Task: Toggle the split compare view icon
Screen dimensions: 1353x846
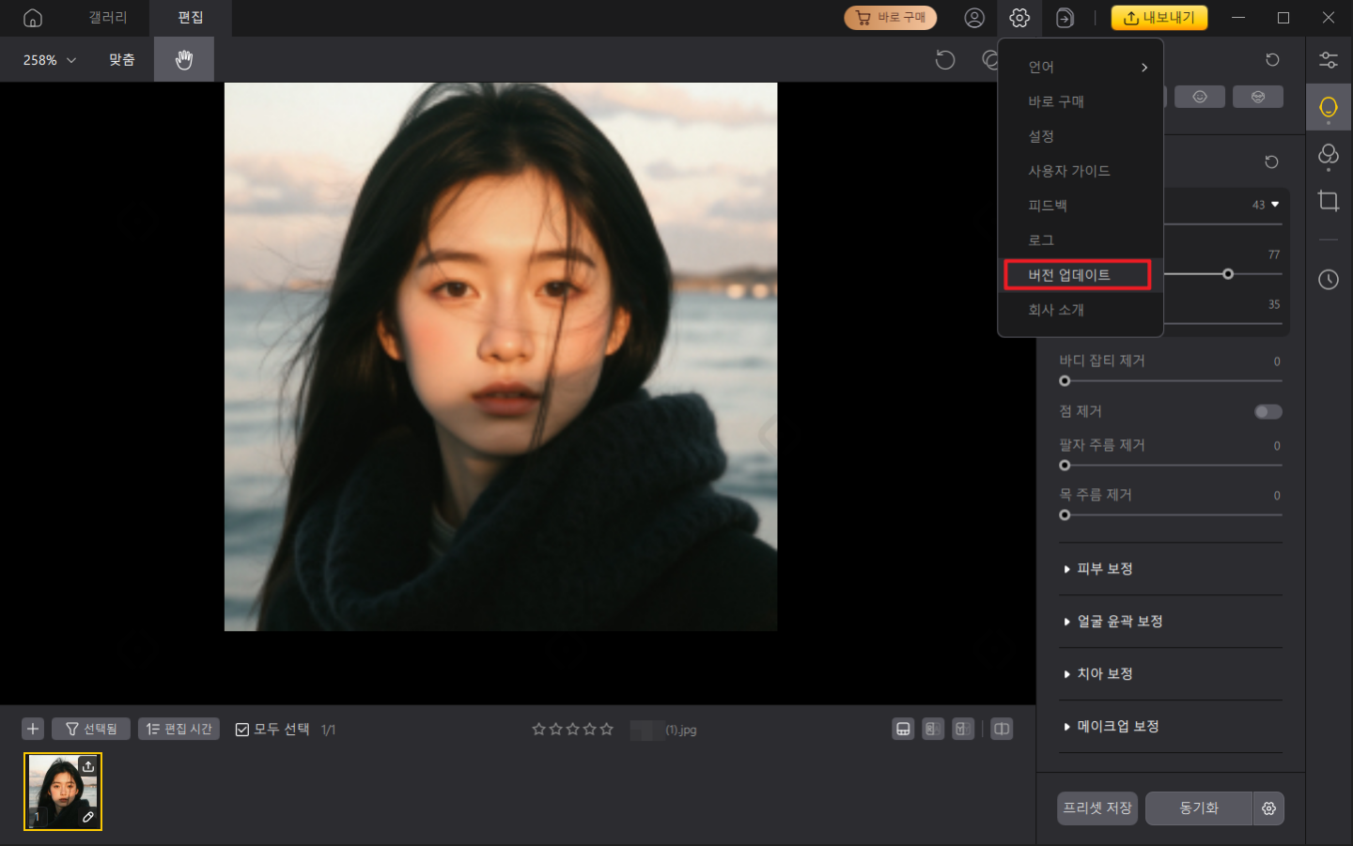Action: point(1002,730)
